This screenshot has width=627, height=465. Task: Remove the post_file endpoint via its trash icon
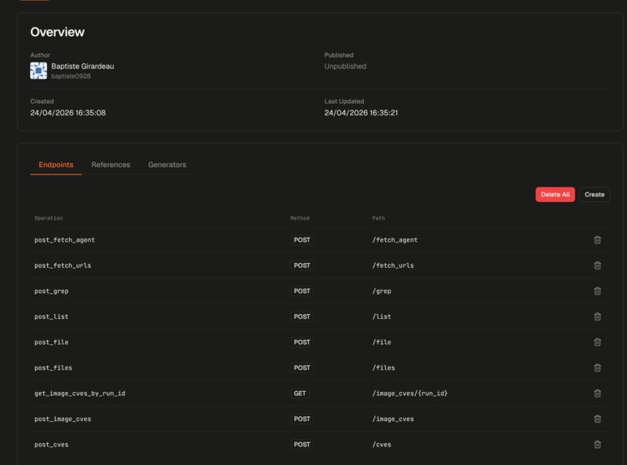597,342
